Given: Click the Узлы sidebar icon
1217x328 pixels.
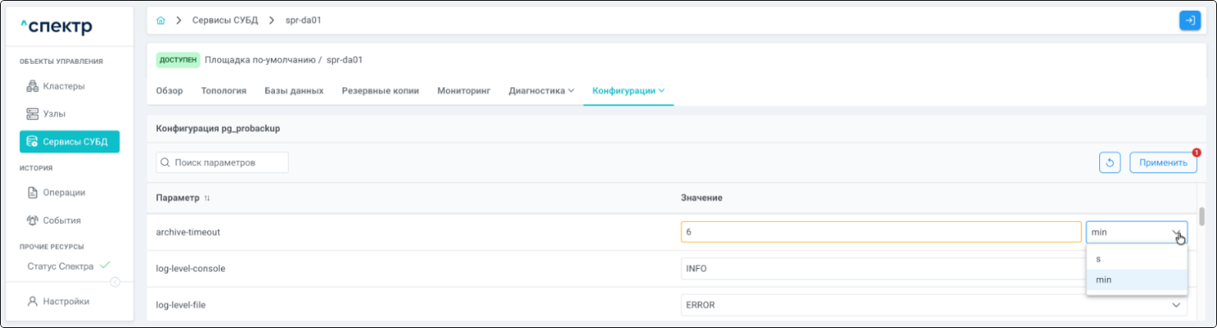Looking at the screenshot, I should 32,114.
